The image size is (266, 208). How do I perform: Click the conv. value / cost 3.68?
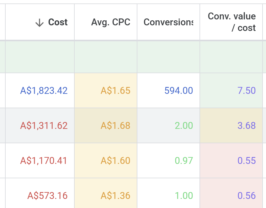pyautogui.click(x=247, y=126)
